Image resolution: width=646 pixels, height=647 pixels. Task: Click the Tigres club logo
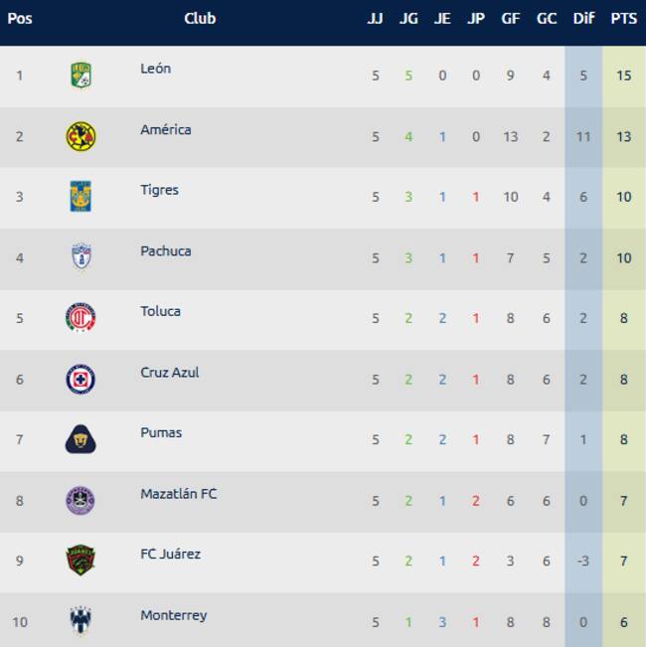pyautogui.click(x=81, y=196)
